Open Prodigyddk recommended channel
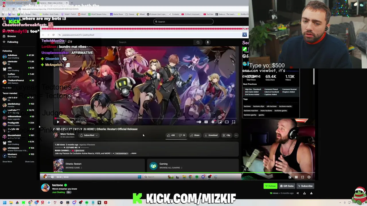This screenshot has height=206, width=367. click(x=19, y=124)
